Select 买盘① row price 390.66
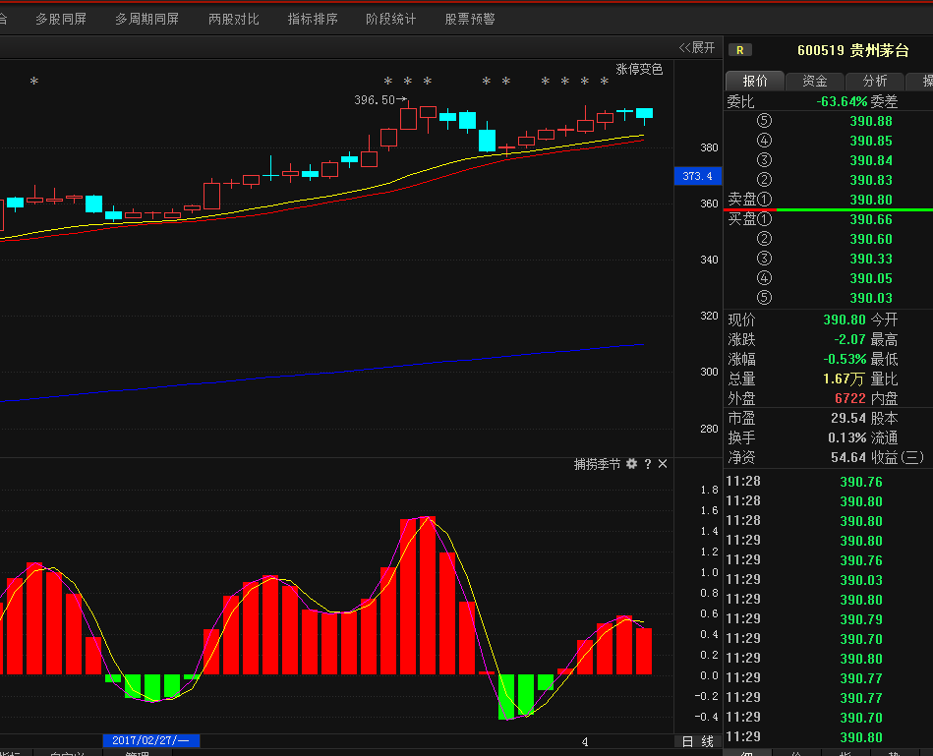933x756 pixels. click(x=870, y=219)
